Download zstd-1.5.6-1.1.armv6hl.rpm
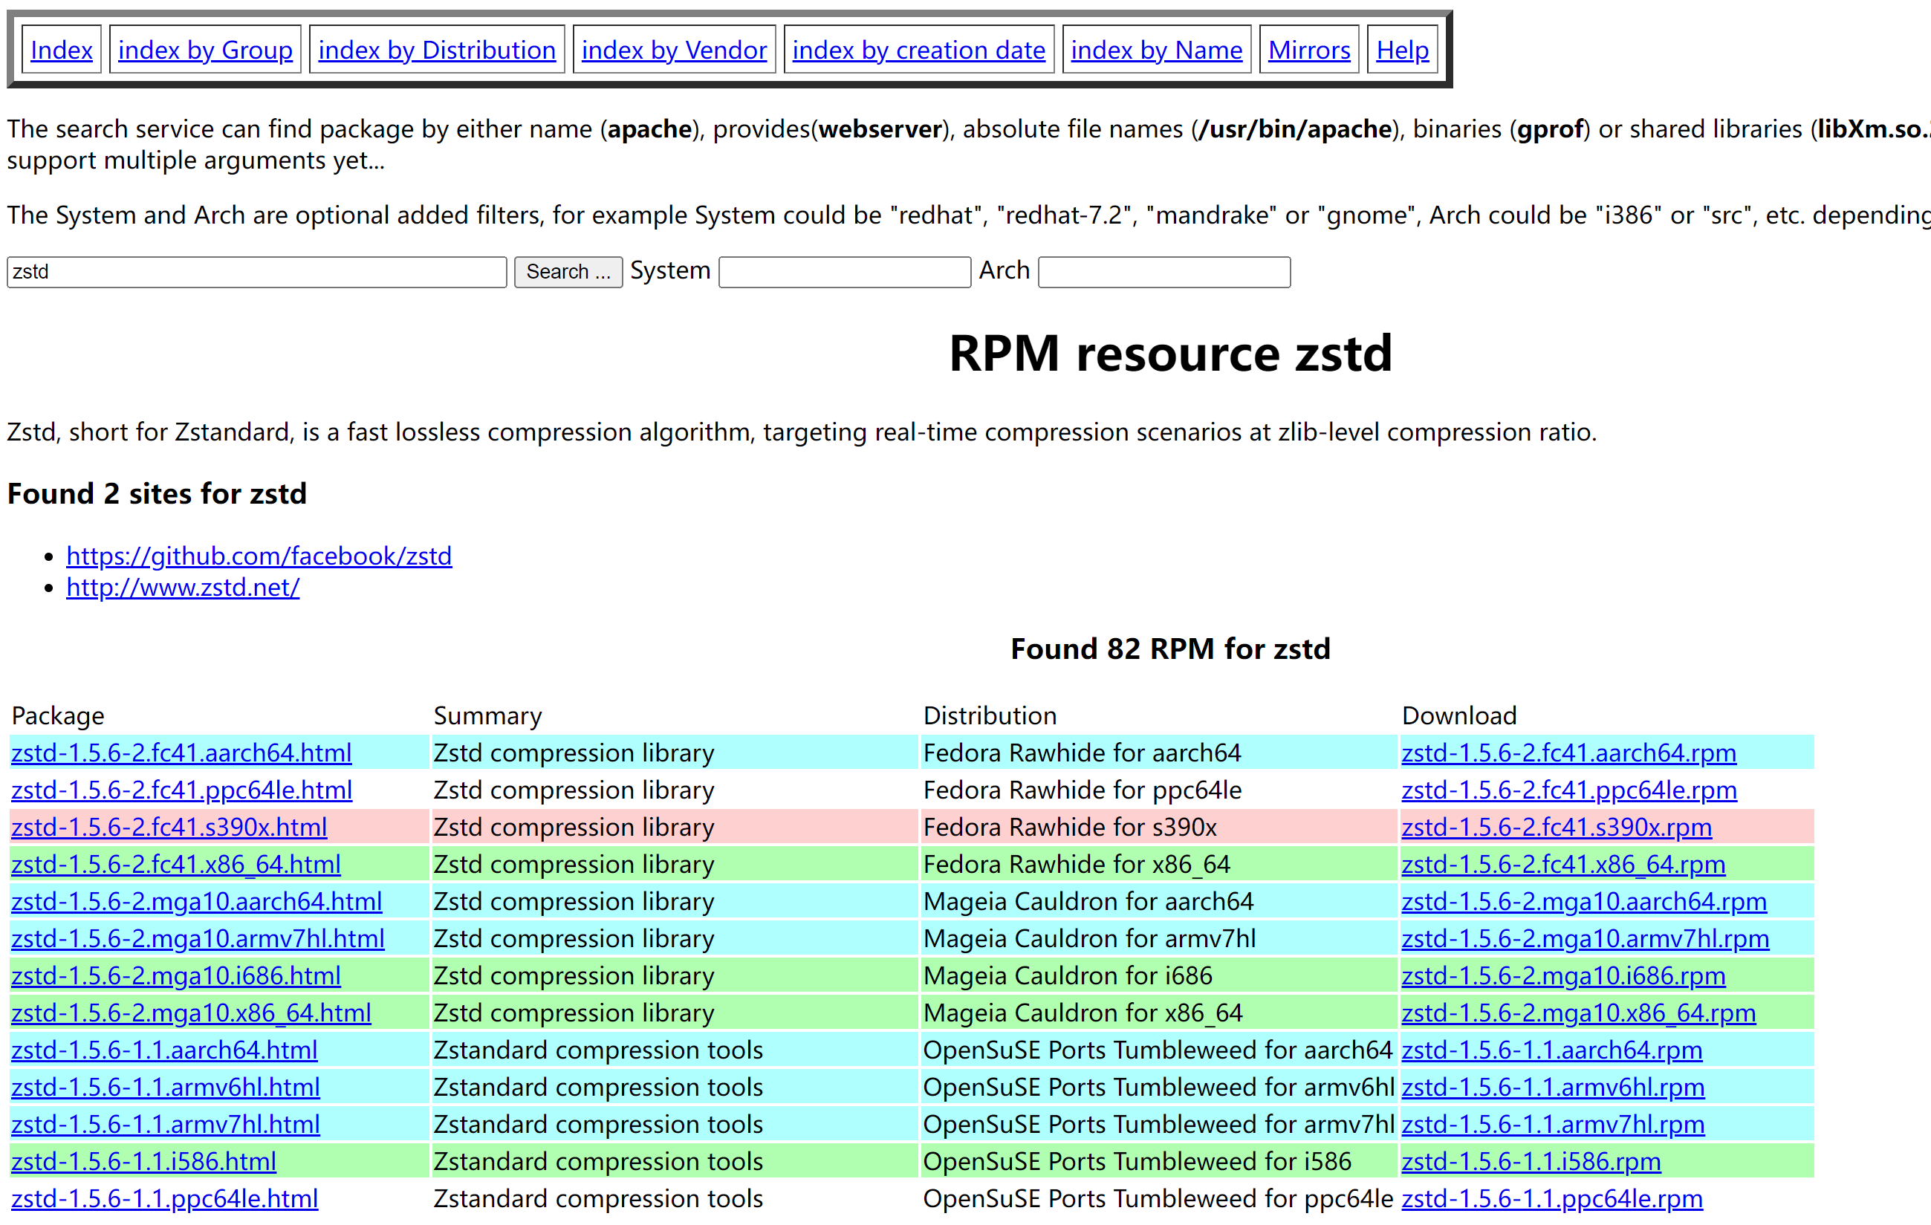 (x=1554, y=1087)
